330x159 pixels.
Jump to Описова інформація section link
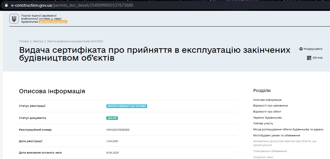pyautogui.click(x=267, y=100)
